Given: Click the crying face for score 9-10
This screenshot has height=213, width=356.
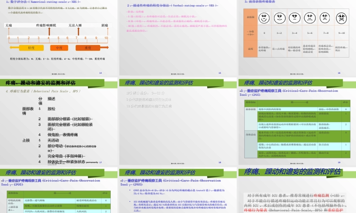Looking at the screenshot, I should point(341,18).
